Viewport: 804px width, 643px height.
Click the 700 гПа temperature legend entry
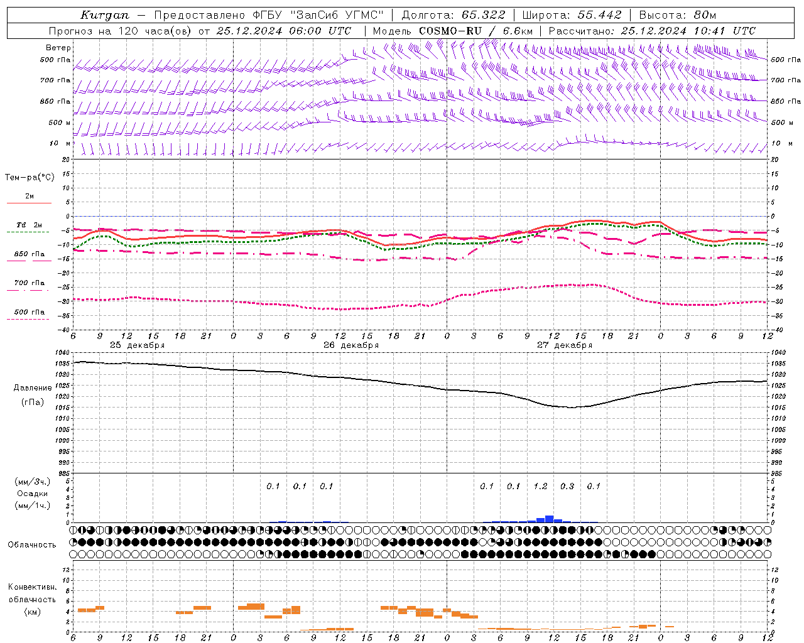[30, 283]
